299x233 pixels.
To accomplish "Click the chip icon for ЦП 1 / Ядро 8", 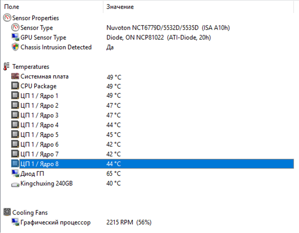I will 15,164.
